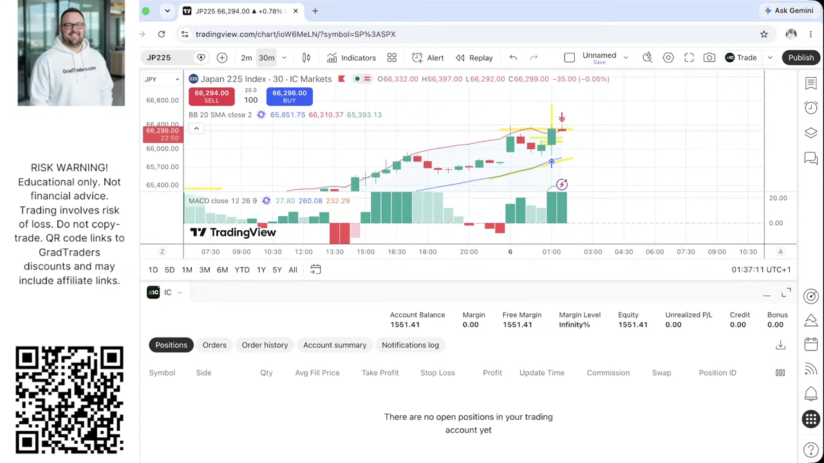Image resolution: width=824 pixels, height=463 pixels.
Task: Open quick search icon in toolbar
Action: (x=648, y=58)
